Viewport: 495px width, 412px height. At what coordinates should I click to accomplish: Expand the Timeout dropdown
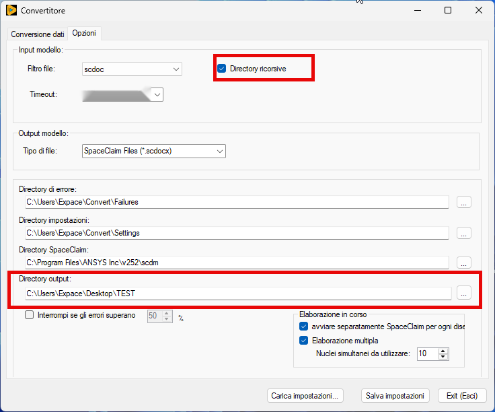pyautogui.click(x=157, y=95)
